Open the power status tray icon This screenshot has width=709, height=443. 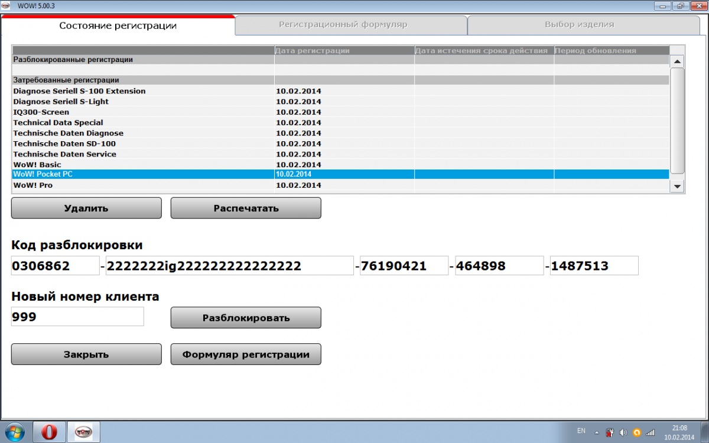[610, 432]
